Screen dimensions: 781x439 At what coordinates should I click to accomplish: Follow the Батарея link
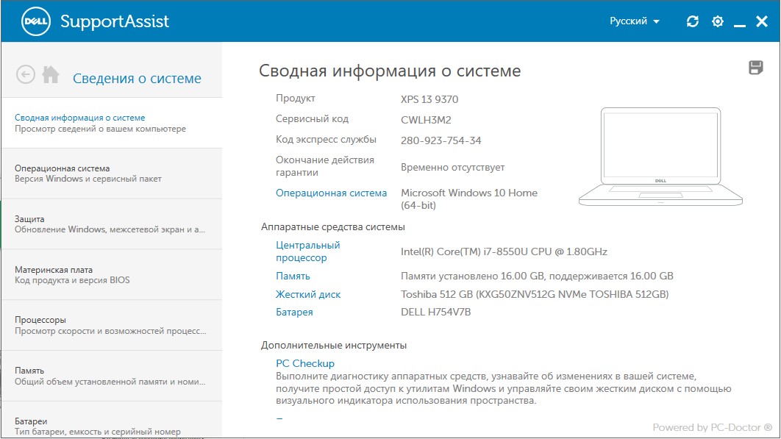coord(294,312)
